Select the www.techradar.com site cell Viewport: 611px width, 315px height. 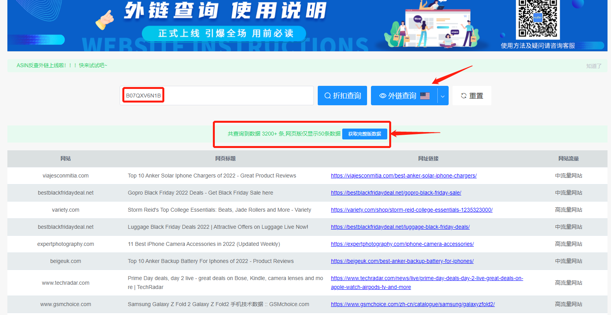(66, 283)
